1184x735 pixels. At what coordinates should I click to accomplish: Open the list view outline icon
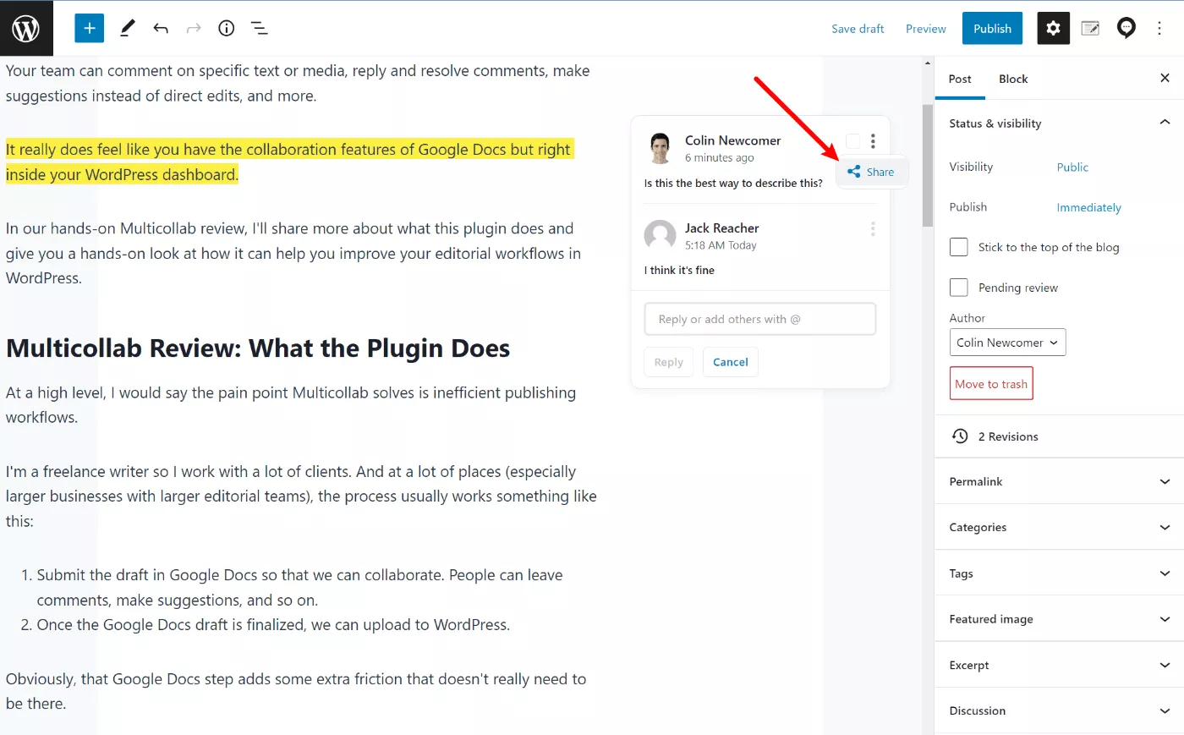pyautogui.click(x=260, y=29)
